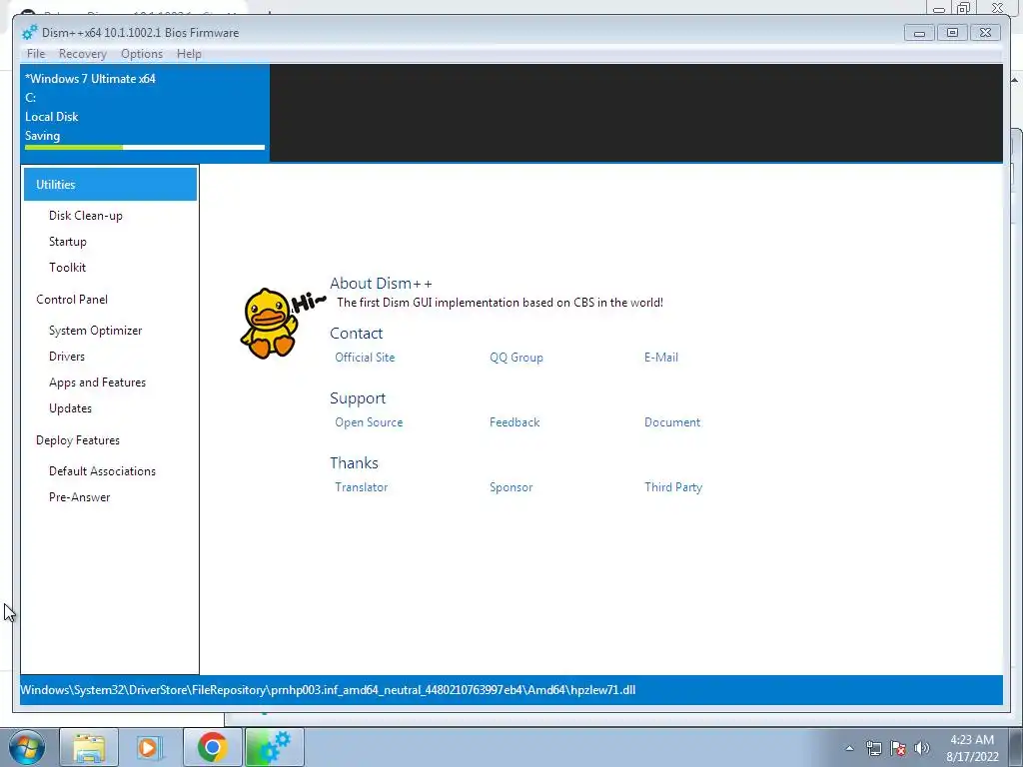
Task: Show hidden tray icons arrow
Action: tap(849, 748)
